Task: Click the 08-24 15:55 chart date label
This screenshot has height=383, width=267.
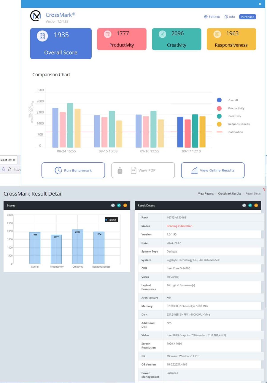Action: (66, 151)
